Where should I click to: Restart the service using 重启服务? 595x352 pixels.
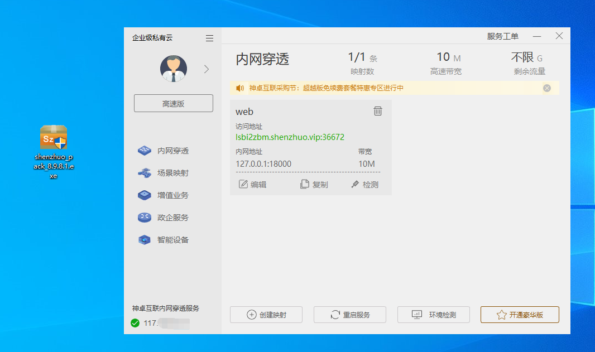(349, 314)
